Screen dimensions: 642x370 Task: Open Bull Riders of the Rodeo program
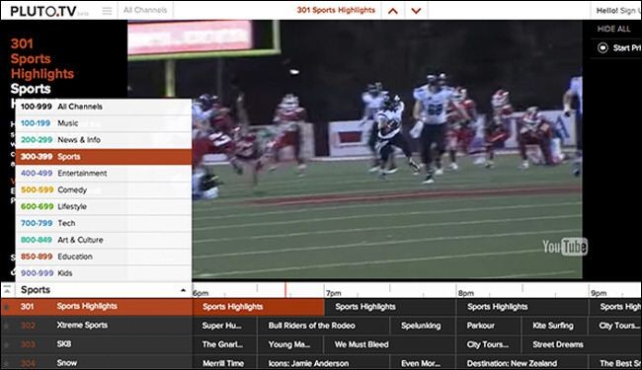click(323, 326)
